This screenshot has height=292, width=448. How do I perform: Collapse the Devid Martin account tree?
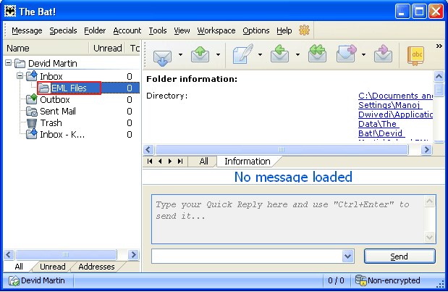(9, 63)
